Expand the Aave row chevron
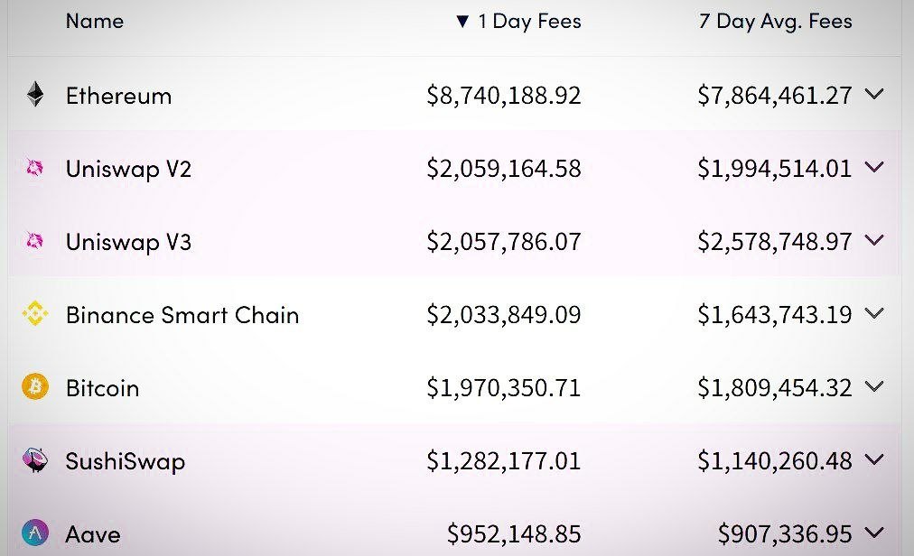The width and height of the screenshot is (914, 556). 874,533
